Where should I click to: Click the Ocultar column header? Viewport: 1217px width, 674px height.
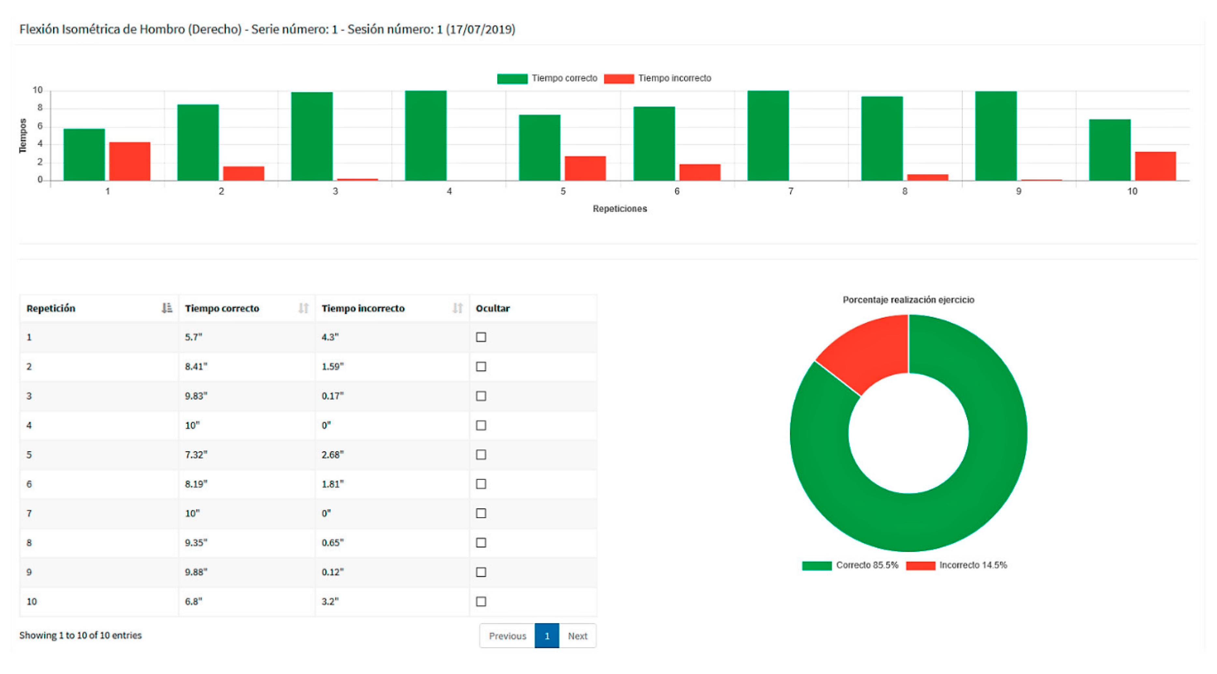pos(493,308)
